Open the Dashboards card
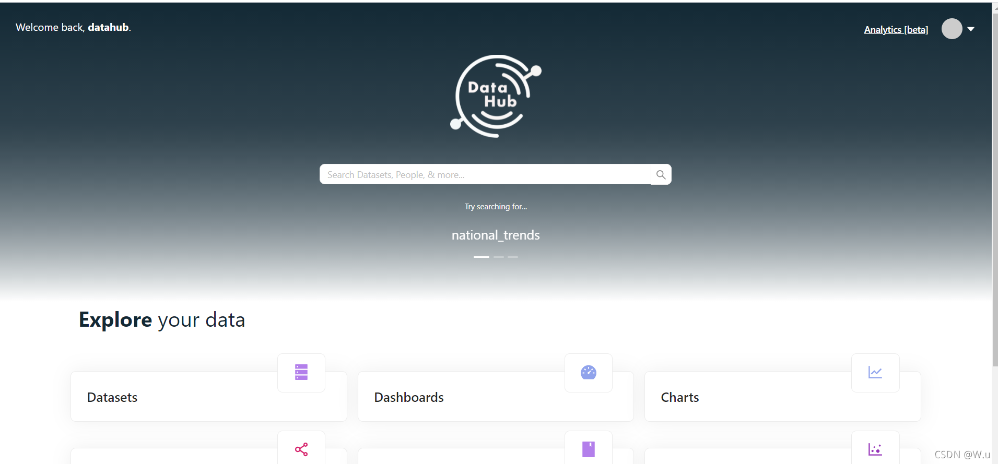The height and width of the screenshot is (464, 998). 496,397
